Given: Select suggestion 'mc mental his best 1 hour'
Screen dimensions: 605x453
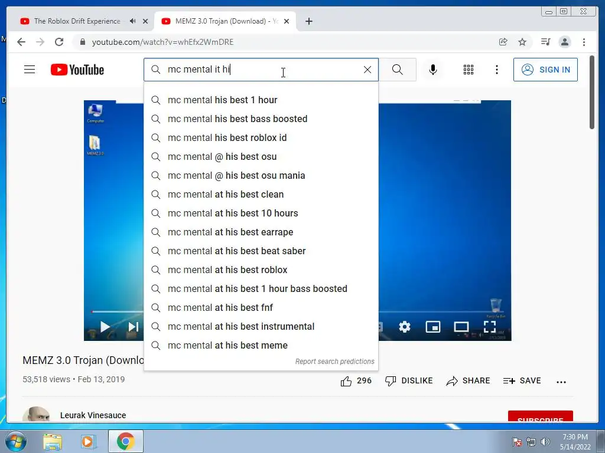Looking at the screenshot, I should coord(261,100).
